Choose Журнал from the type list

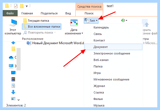(x=113, y=86)
